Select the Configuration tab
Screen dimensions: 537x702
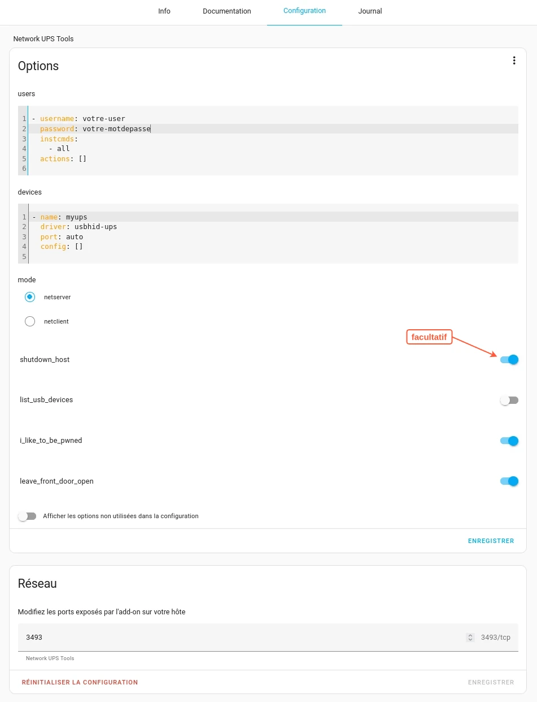(304, 11)
